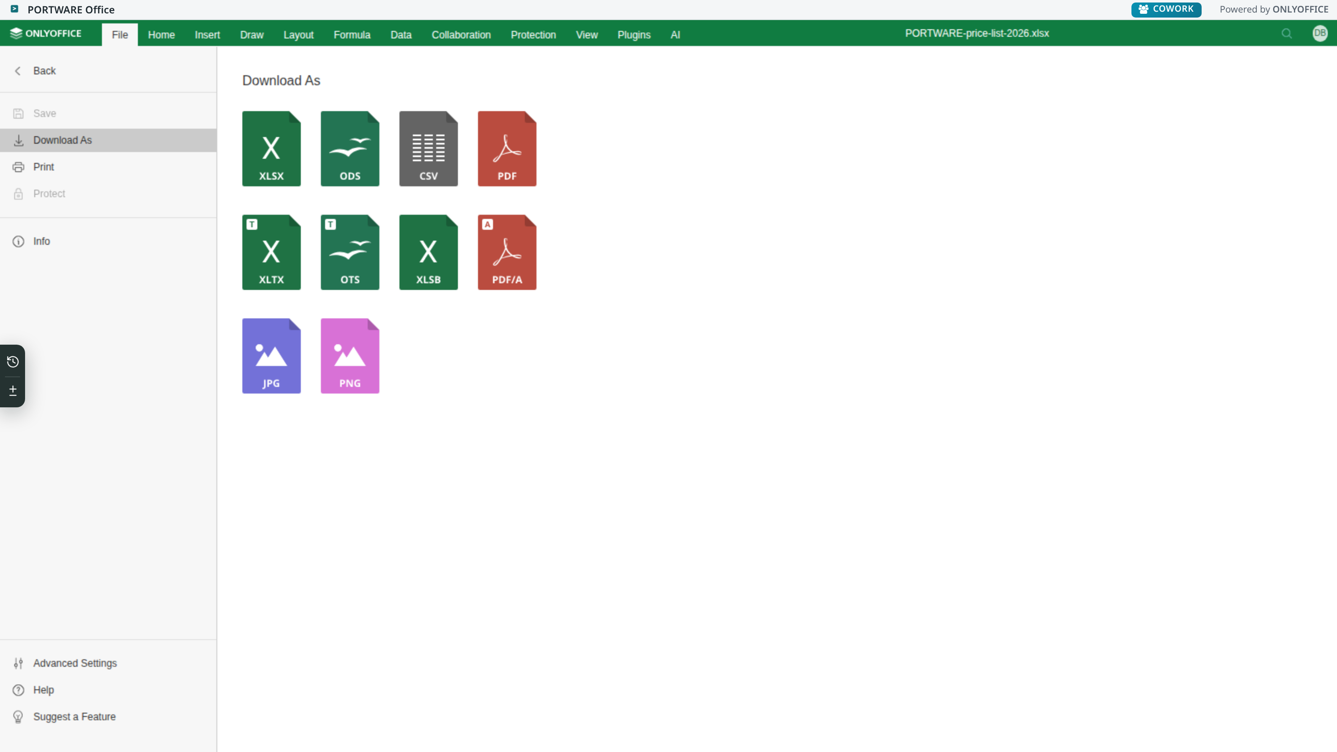Open the View tab
This screenshot has width=1337, height=752.
click(587, 35)
